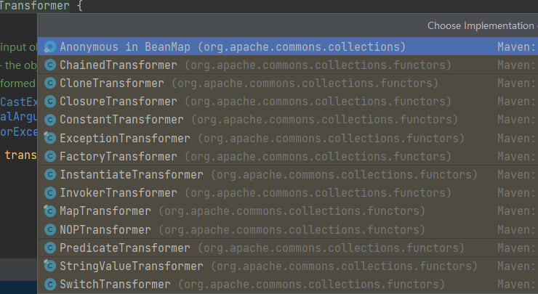Choose MapTransformer from implementations

tap(287, 211)
